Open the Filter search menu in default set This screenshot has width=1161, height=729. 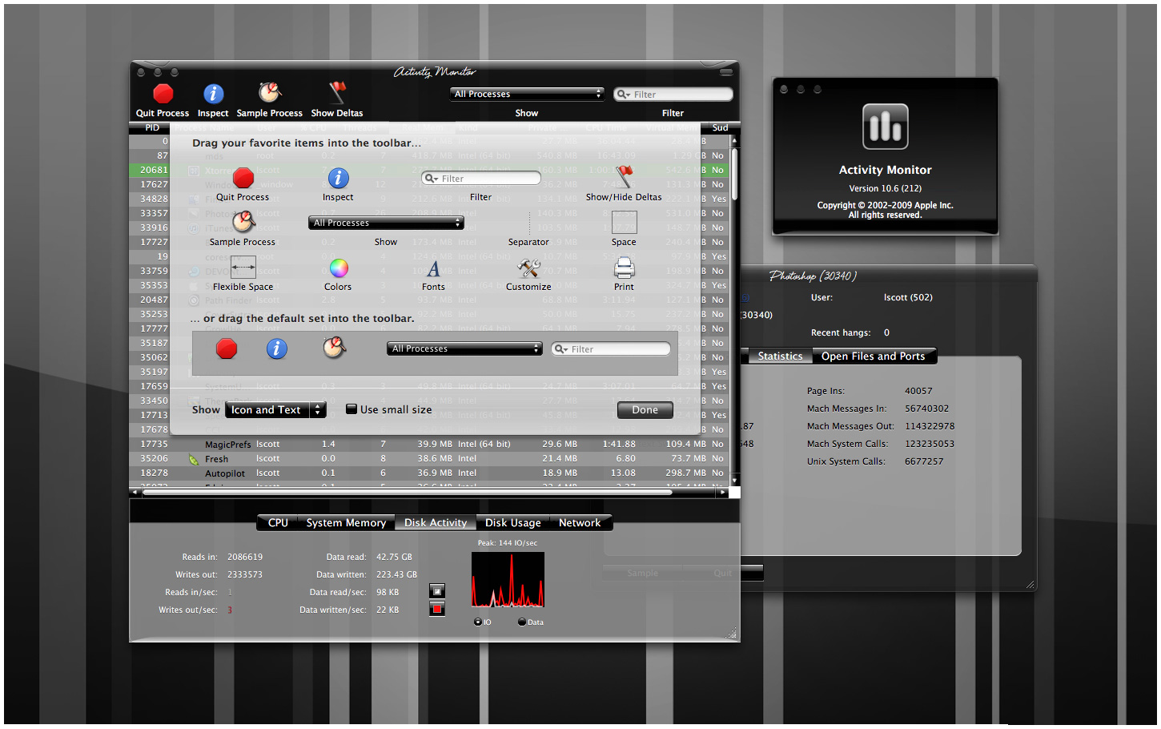coord(561,349)
